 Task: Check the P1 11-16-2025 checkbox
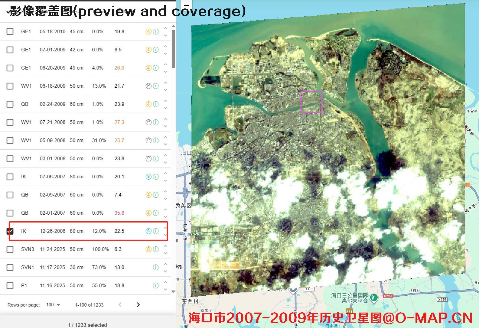(x=10, y=285)
